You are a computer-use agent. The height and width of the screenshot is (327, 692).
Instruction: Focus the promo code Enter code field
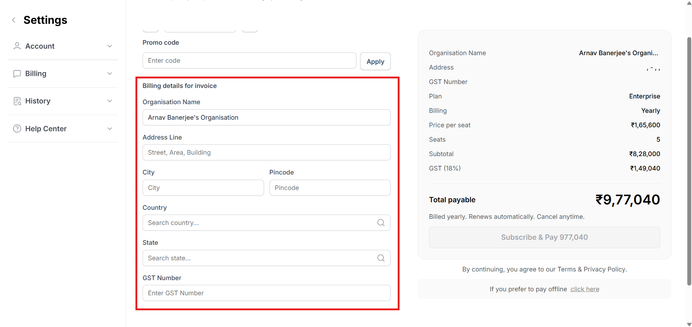tap(249, 61)
